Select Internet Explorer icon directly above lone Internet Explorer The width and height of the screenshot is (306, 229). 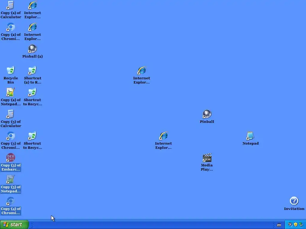click(141, 75)
